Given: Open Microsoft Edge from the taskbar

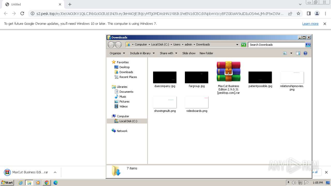Looking at the screenshot, I should click(x=56, y=183).
